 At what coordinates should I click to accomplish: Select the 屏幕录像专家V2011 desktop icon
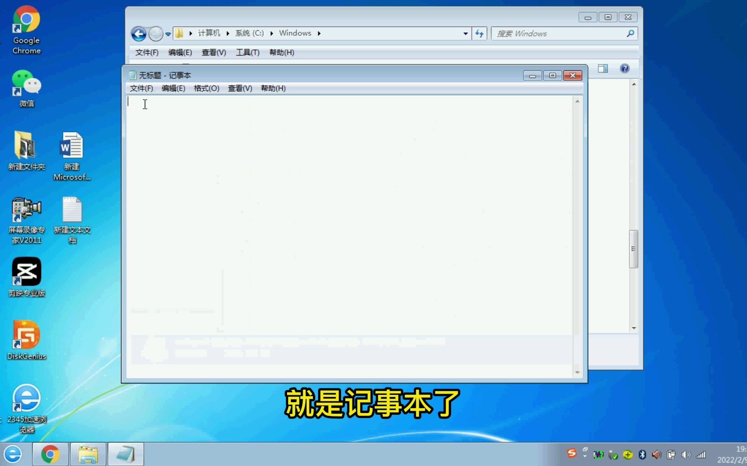[x=26, y=220]
